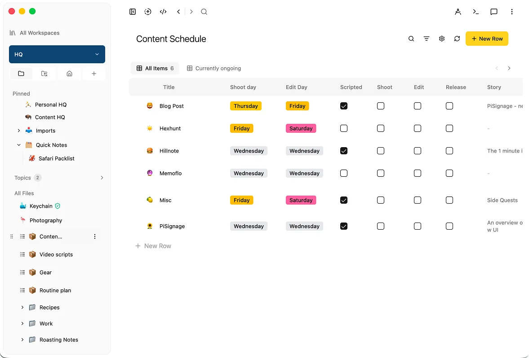Click the Side Quests story cell
529x358 pixels.
502,200
